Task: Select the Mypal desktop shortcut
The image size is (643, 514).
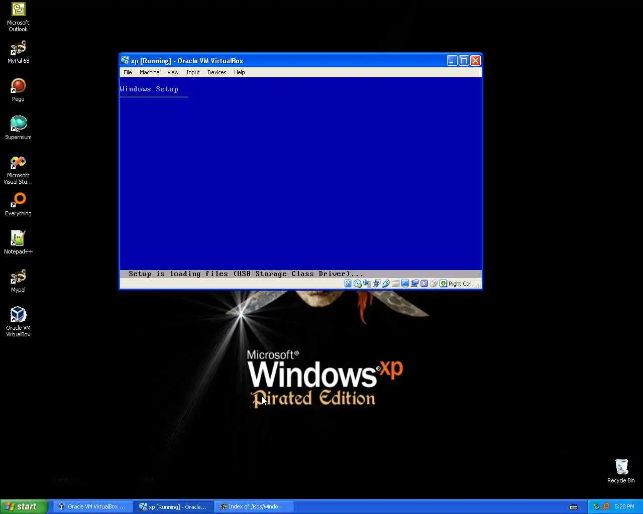Action: point(18,281)
